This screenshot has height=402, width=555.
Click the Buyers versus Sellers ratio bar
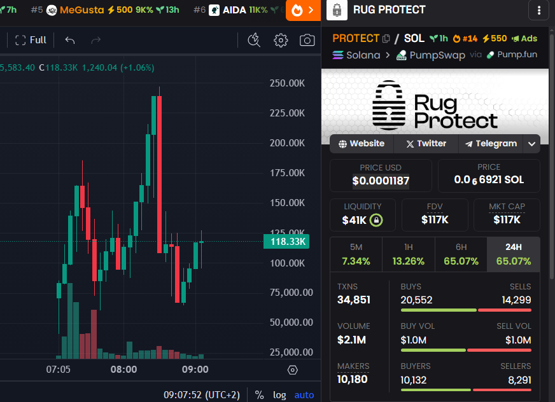point(466,390)
